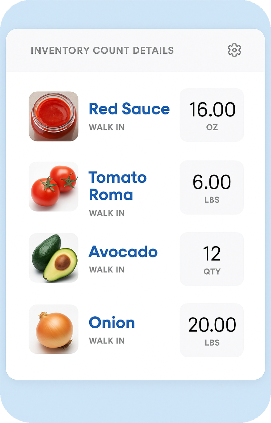The height and width of the screenshot is (423, 271).
Task: Select WALK IN label below Tomato Roma
Action: click(107, 213)
